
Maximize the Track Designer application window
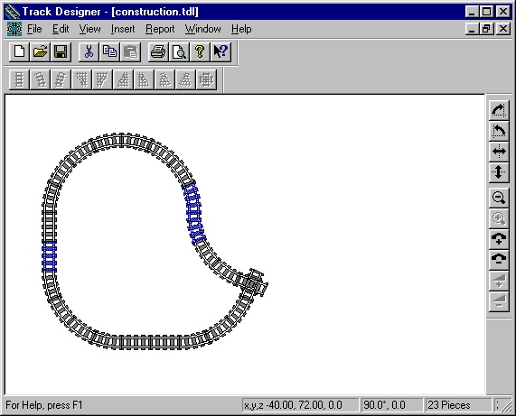tap(487, 12)
